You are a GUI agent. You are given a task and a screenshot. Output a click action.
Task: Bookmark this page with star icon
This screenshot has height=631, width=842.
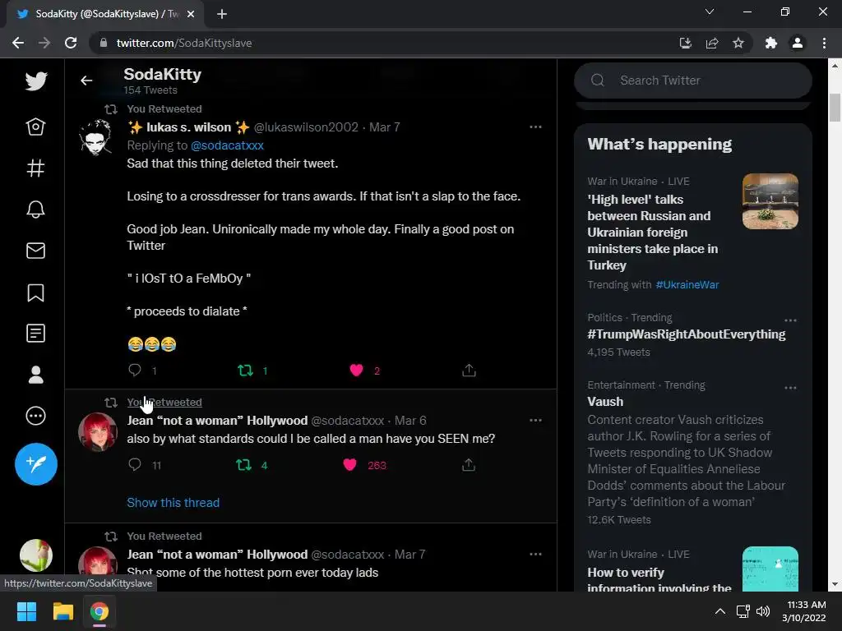738,43
